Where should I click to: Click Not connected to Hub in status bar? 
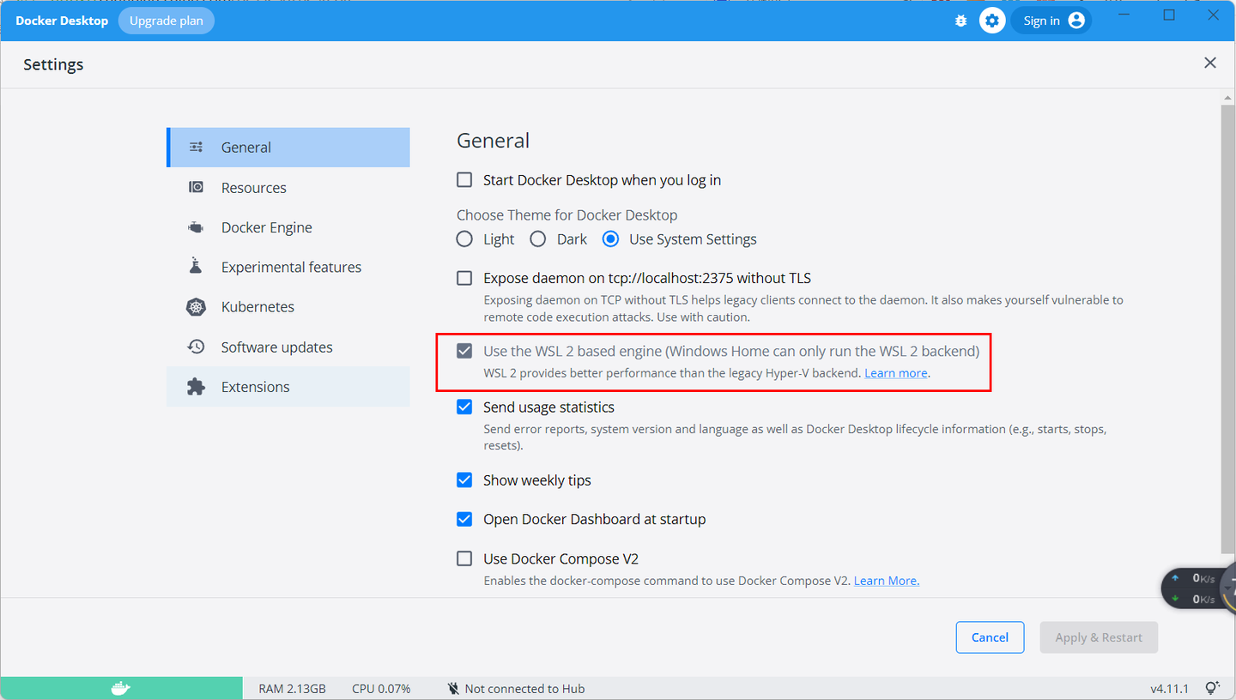point(515,688)
